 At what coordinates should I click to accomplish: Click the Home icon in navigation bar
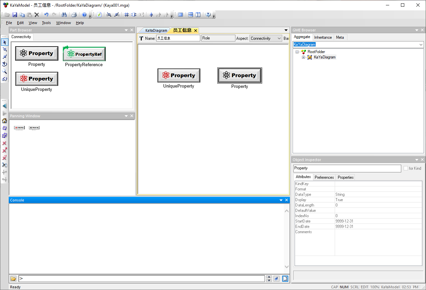[5, 121]
